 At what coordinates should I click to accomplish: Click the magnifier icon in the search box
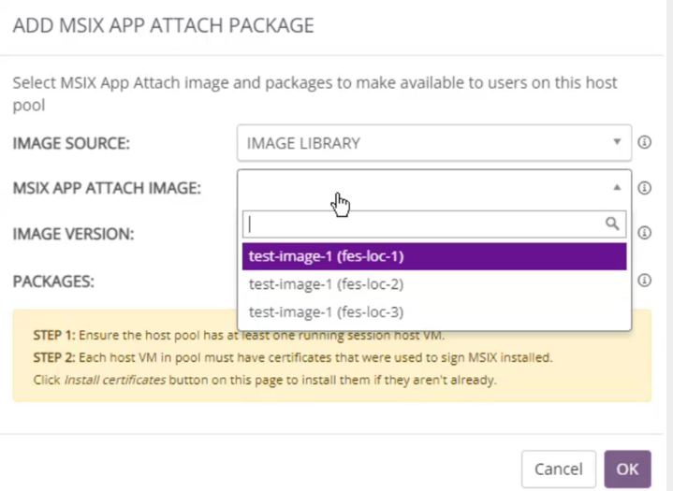612,224
